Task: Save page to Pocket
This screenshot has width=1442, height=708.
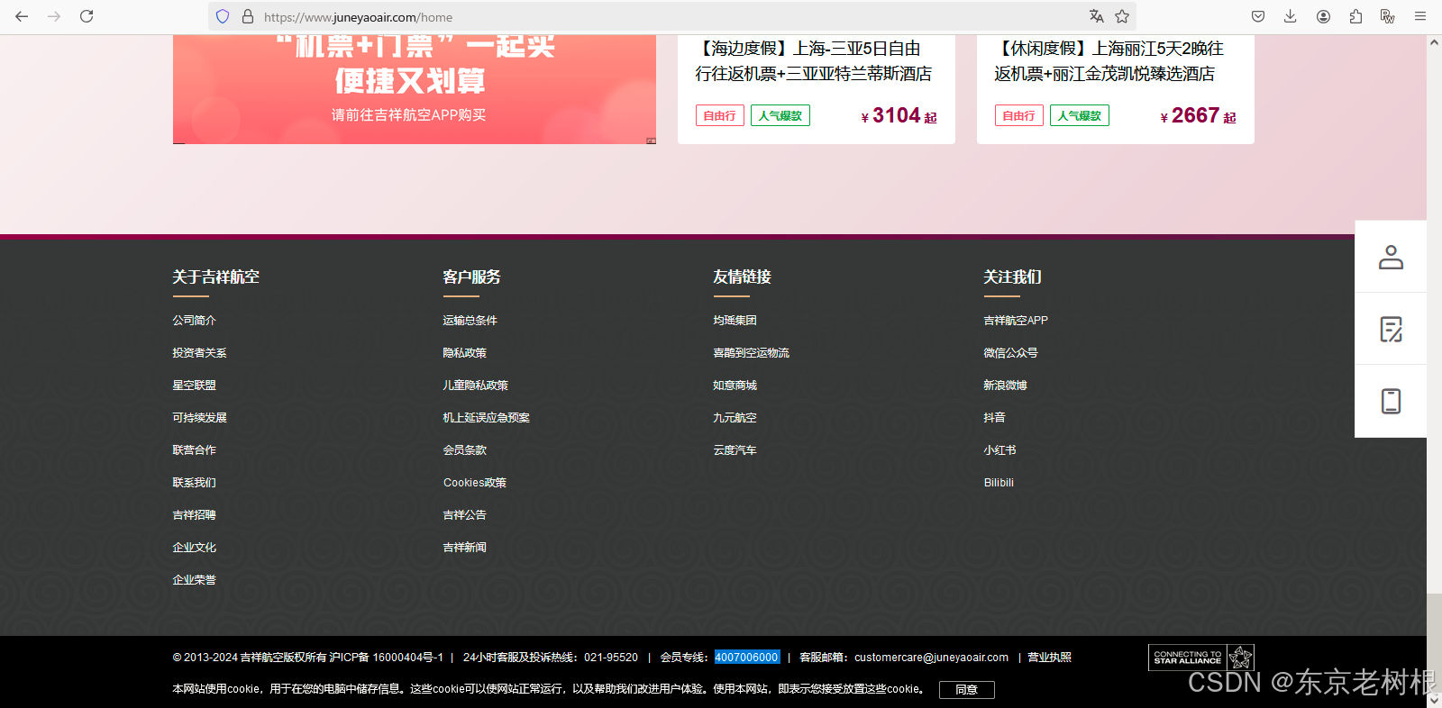Action: (1258, 16)
